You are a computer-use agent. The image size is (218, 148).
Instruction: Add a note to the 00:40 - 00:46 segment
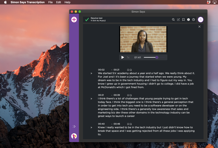pos(131,124)
